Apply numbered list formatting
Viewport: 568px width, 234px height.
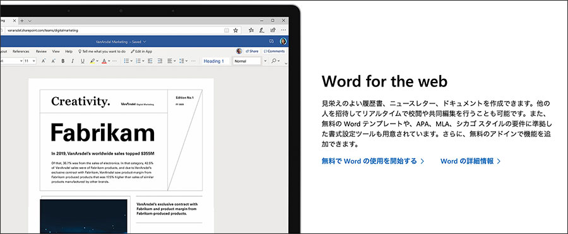click(x=138, y=61)
